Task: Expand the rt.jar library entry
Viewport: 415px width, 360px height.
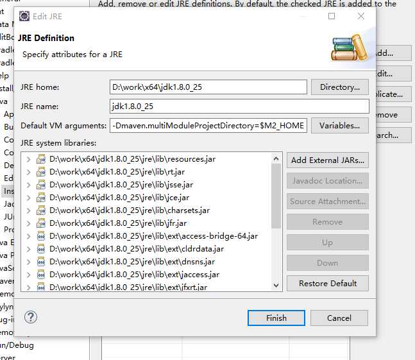Action: 29,172
